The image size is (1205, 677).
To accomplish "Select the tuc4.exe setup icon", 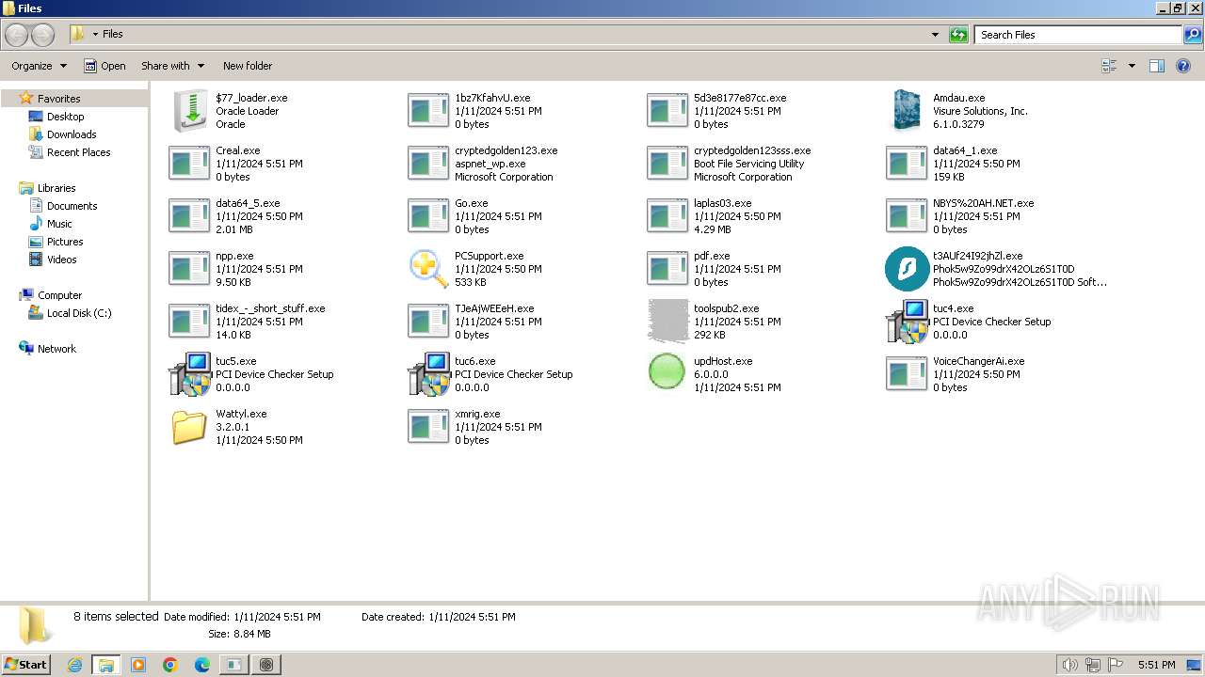I will pos(908,322).
